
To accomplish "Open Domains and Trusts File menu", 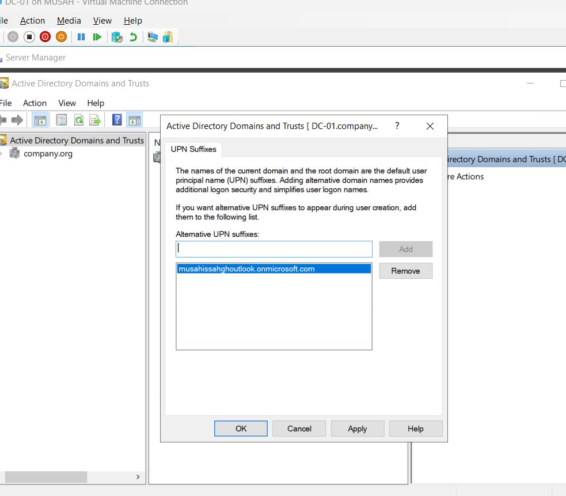I will pos(5,103).
